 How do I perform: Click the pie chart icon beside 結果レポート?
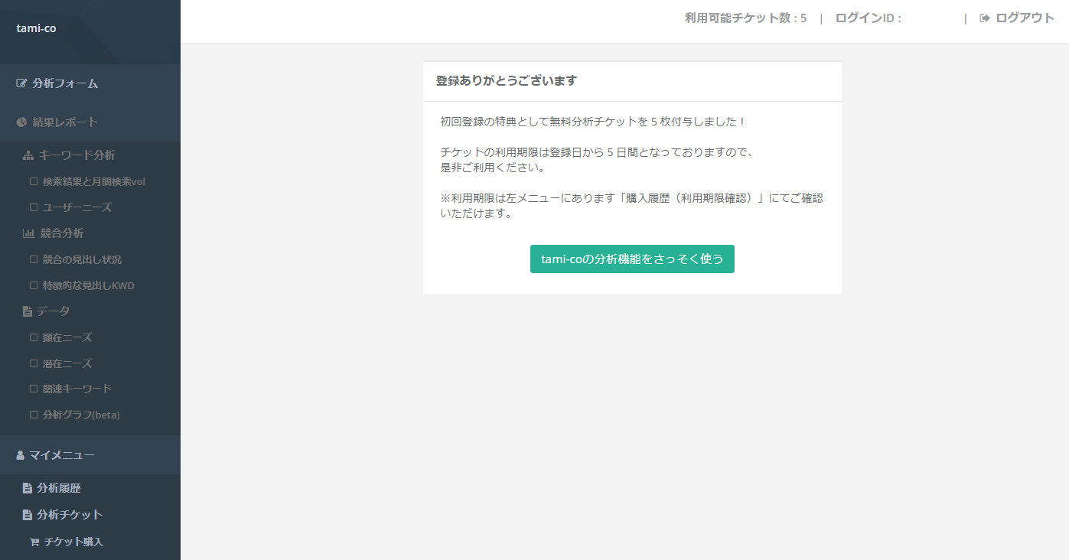(21, 122)
